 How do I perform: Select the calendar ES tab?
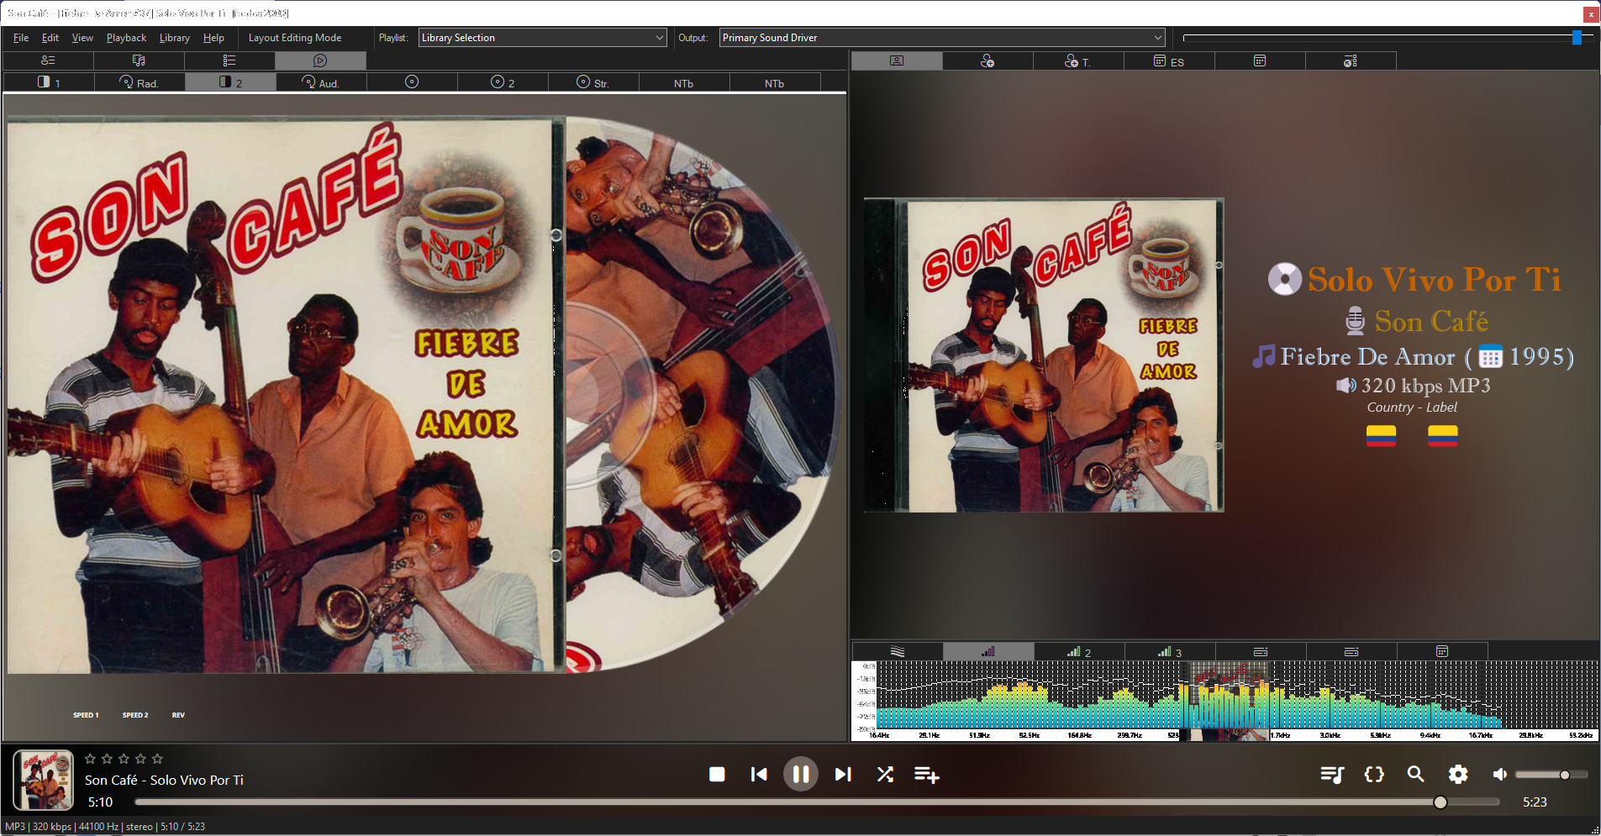coord(1169,61)
